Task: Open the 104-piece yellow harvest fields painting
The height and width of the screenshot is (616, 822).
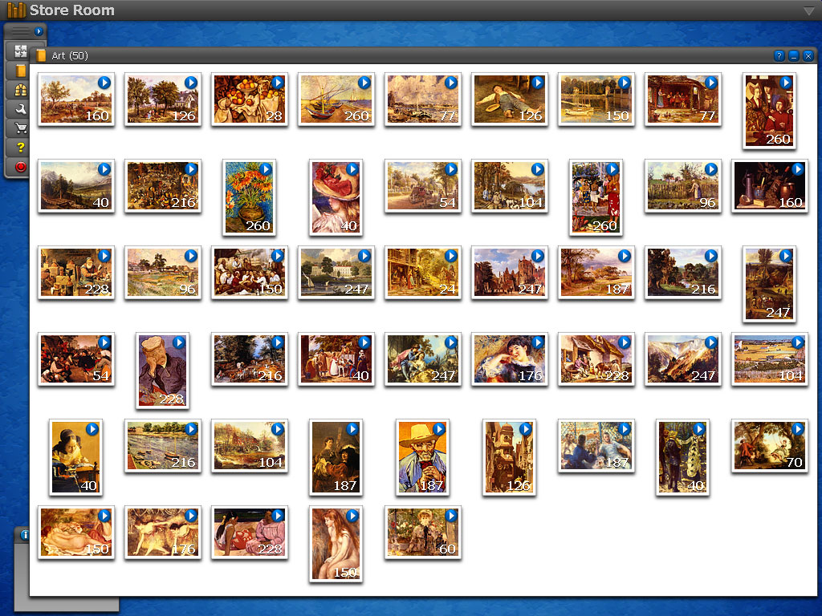Action: [x=769, y=359]
